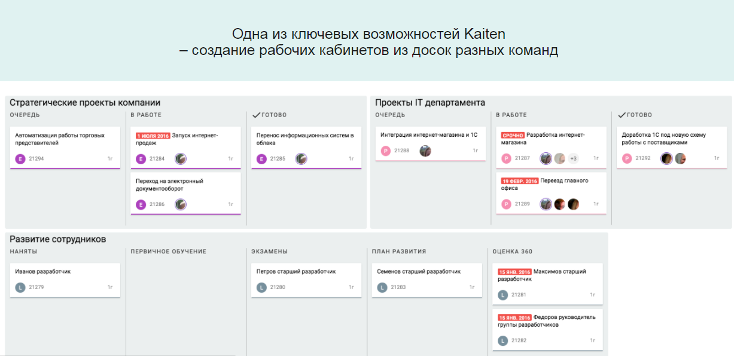Click card number 21283 on Семенов card
Screen dimensions: 734x356
pyautogui.click(x=399, y=287)
